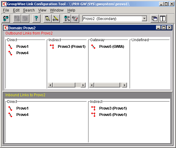
Task: Minimize the Domain: Provo2 child window
Action: (x=158, y=28)
